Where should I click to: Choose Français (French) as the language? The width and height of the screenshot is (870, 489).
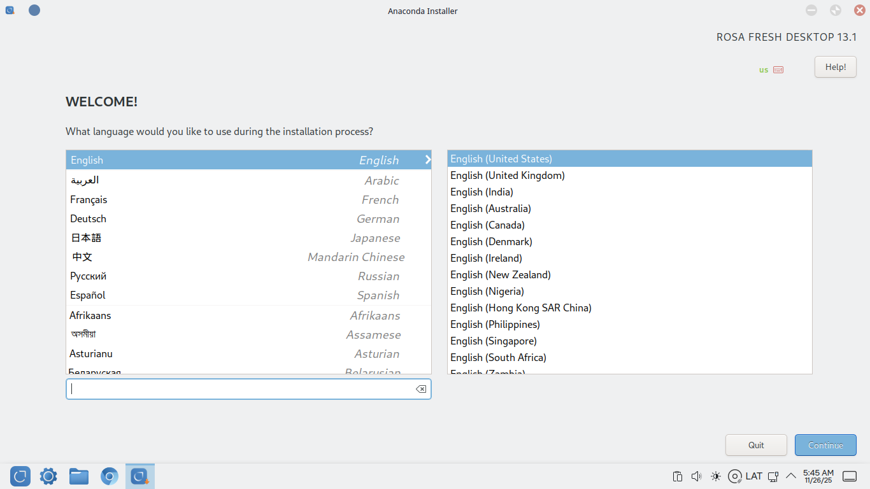tap(248, 199)
